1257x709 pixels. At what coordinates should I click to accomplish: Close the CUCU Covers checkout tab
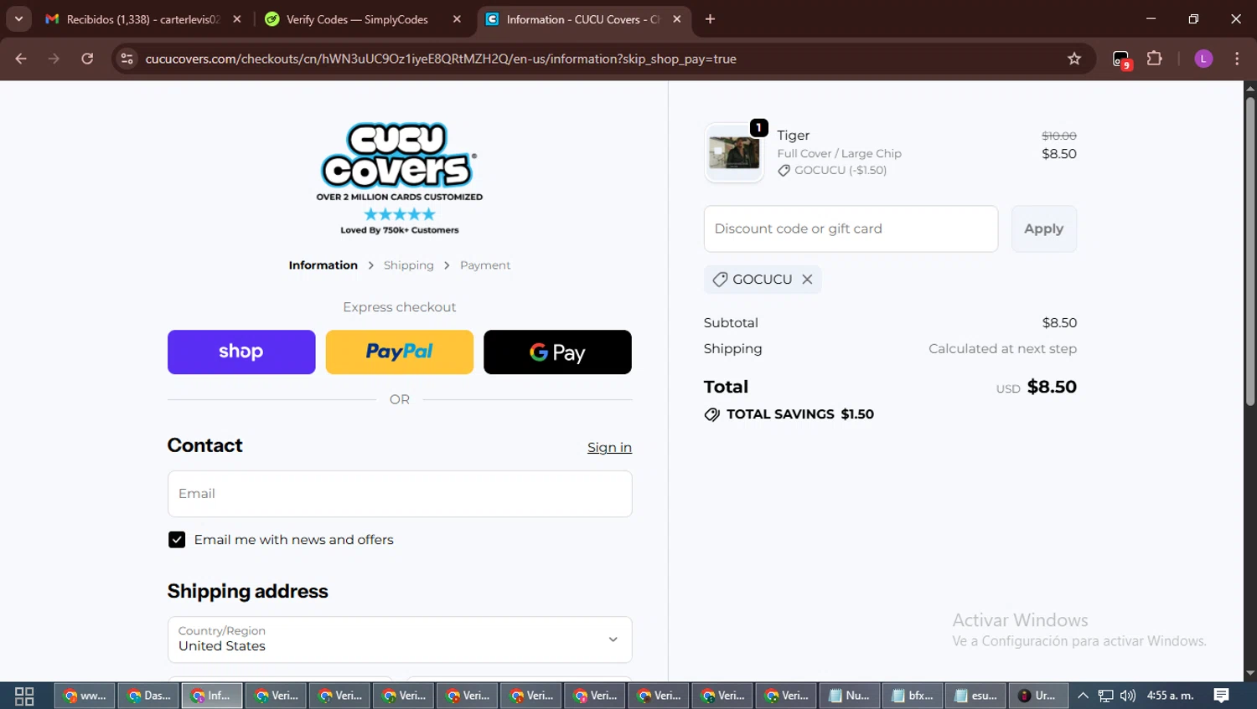tap(677, 19)
